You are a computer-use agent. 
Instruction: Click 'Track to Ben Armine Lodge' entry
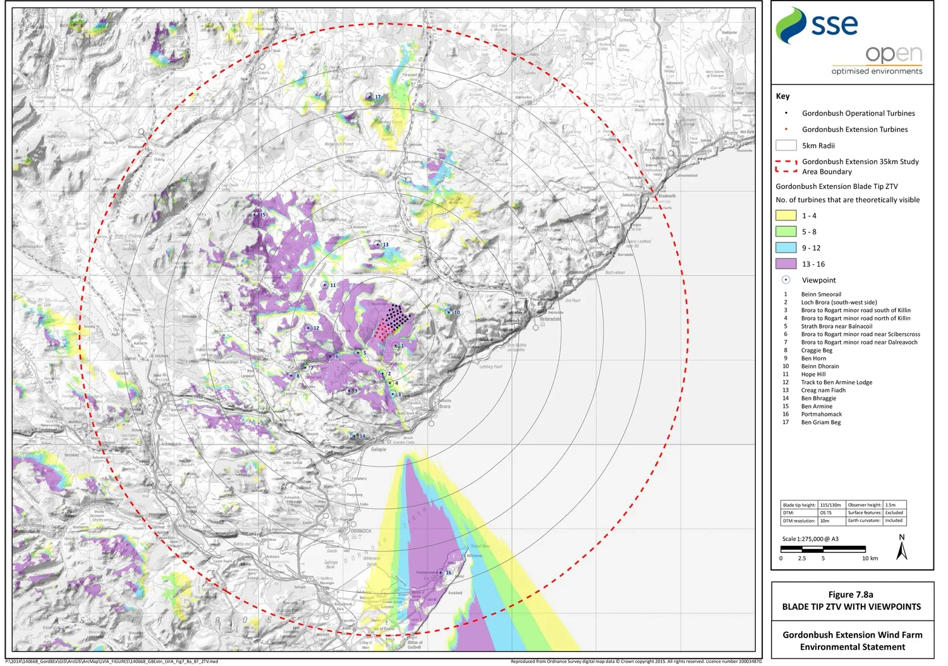pos(836,382)
